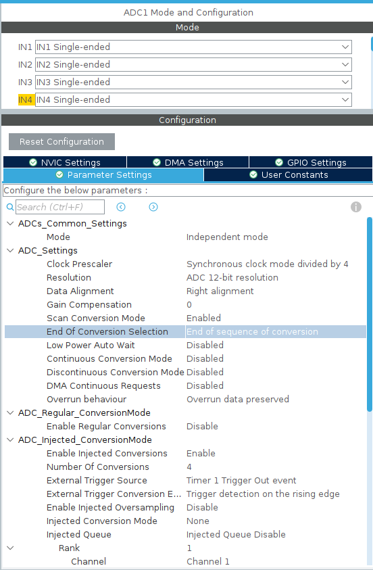This screenshot has width=373, height=570.
Task: Select Number Of Conversions value 4
Action: click(x=189, y=467)
